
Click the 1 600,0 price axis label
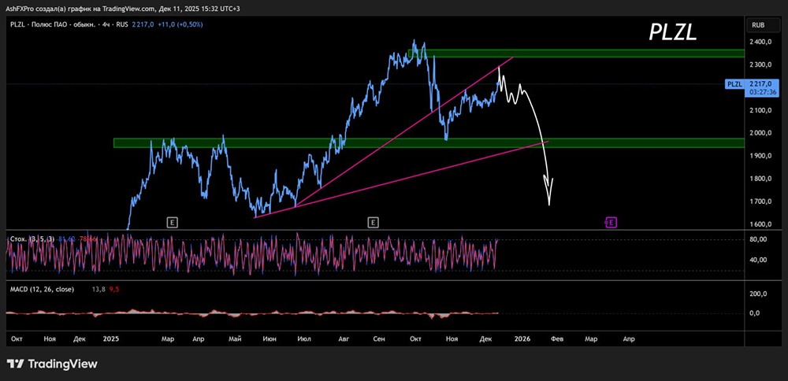click(760, 224)
